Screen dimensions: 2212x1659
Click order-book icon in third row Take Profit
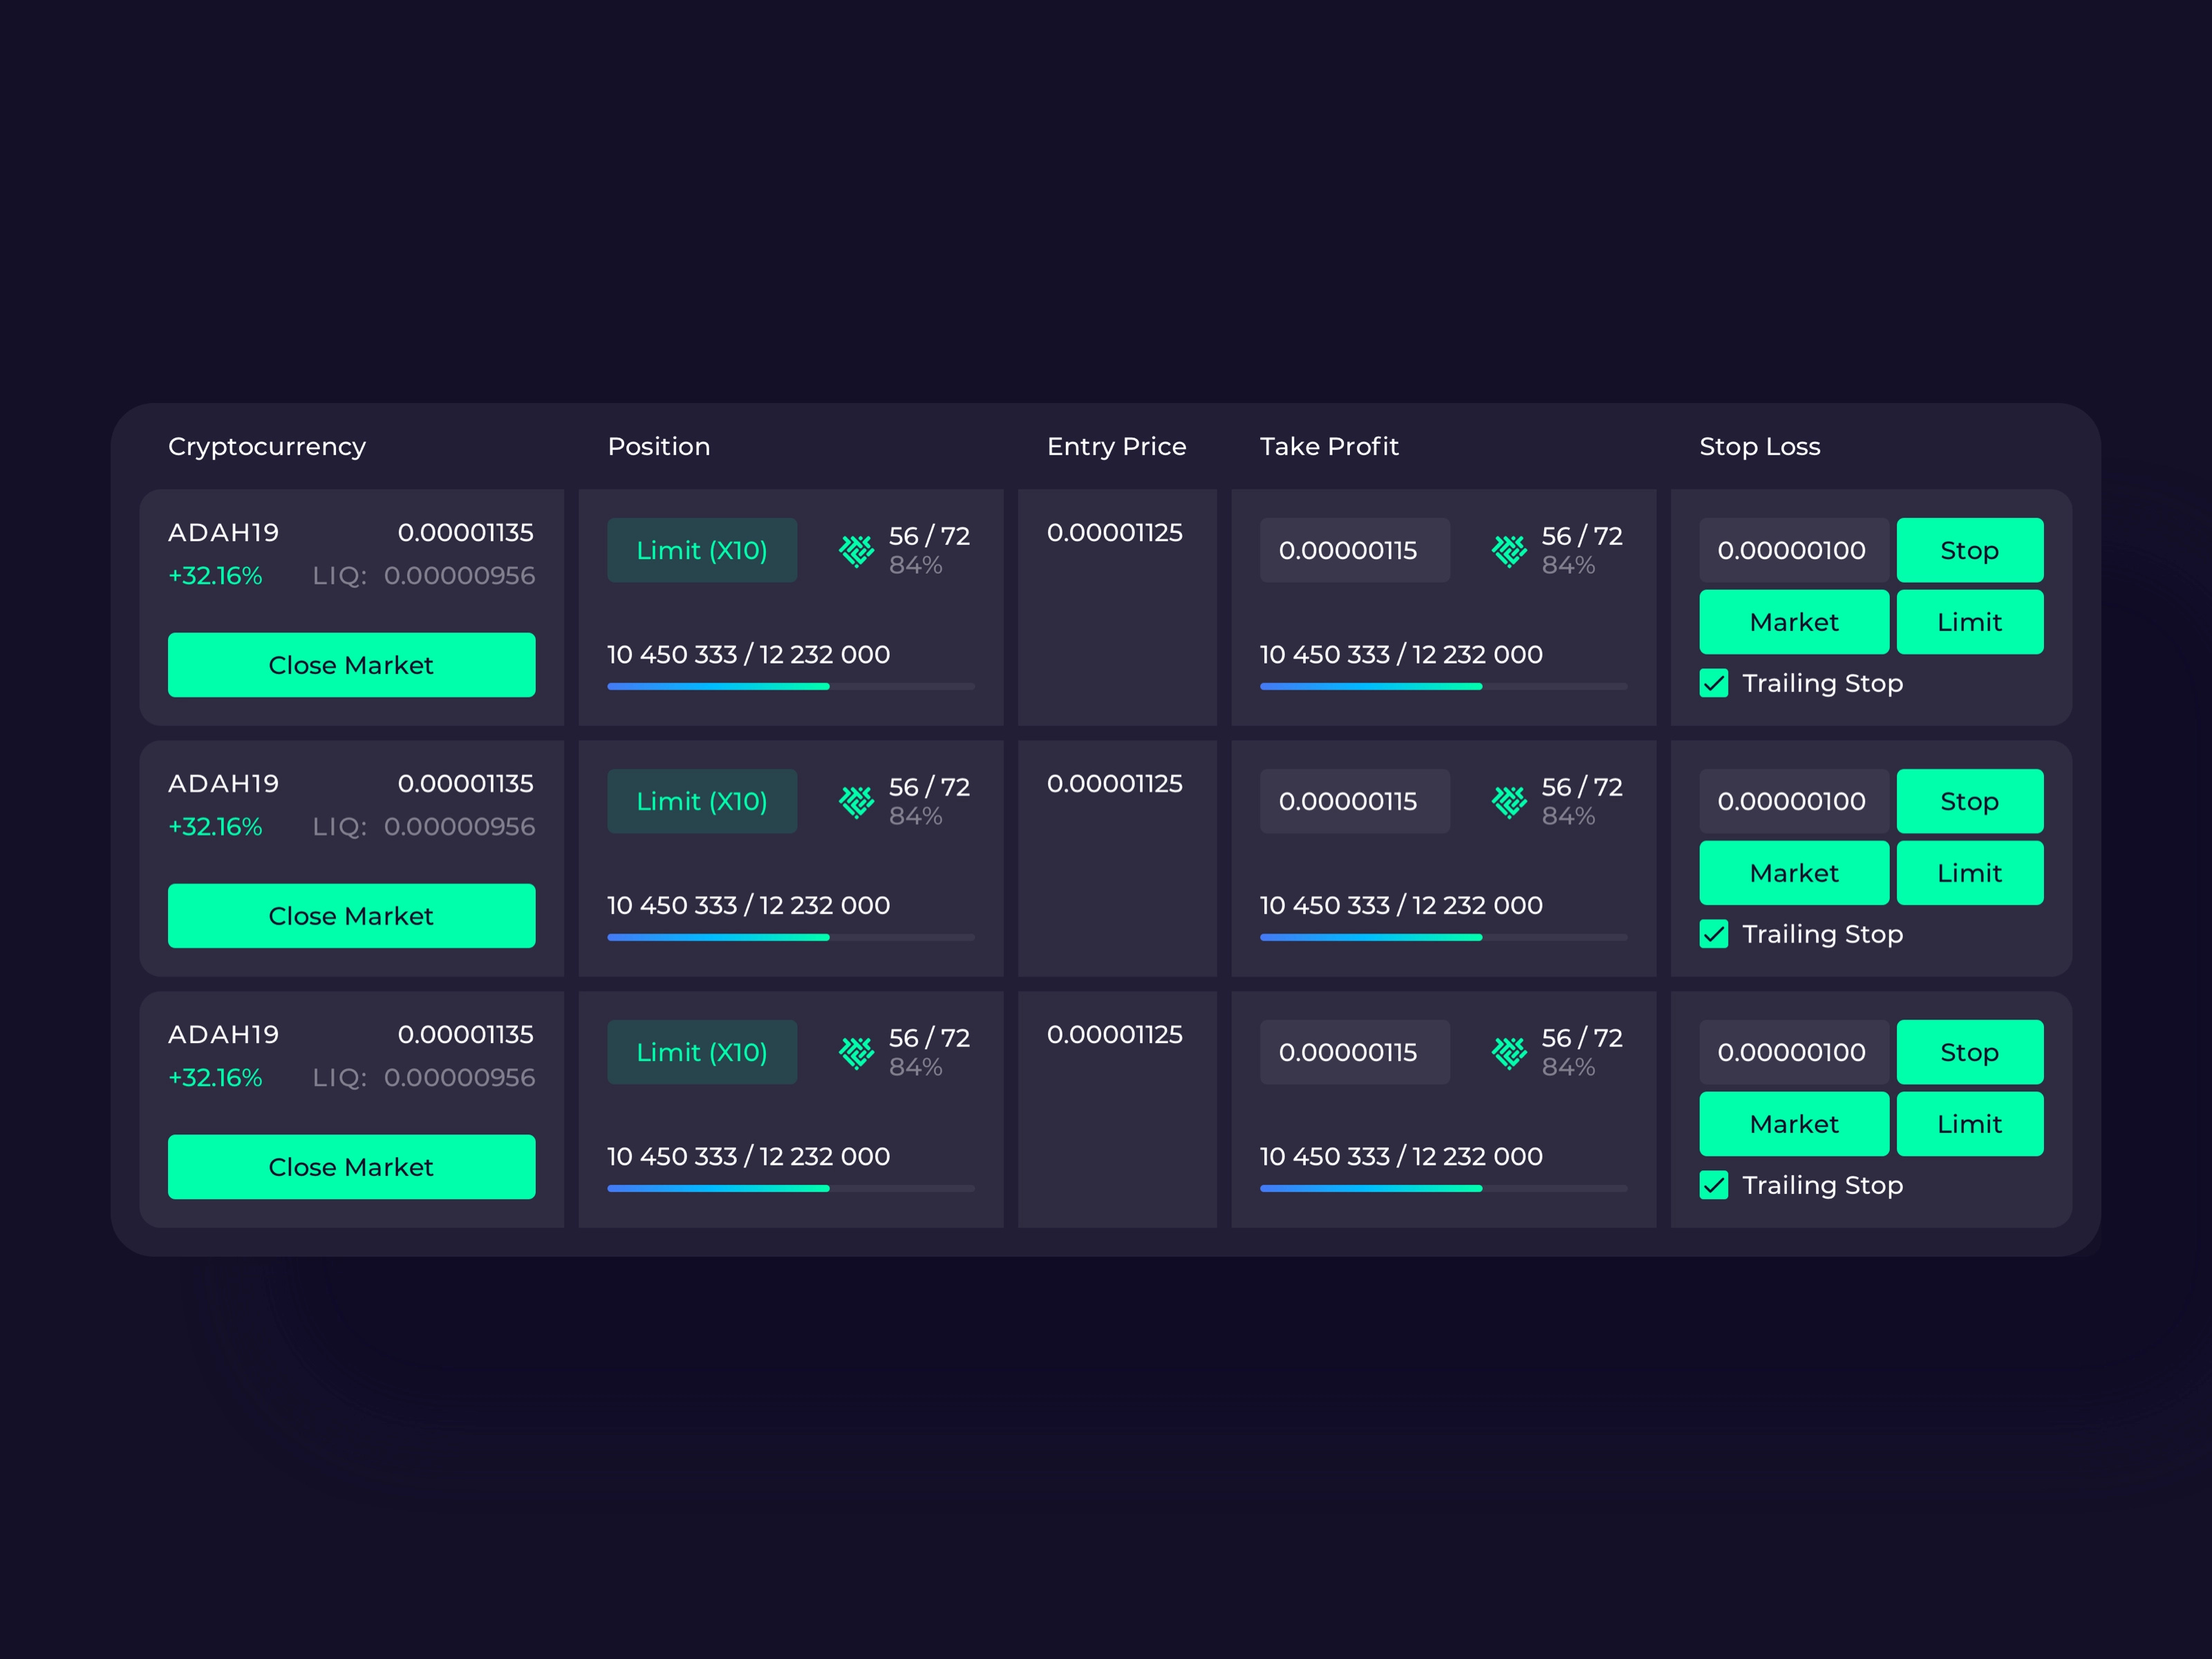pos(1509,1052)
